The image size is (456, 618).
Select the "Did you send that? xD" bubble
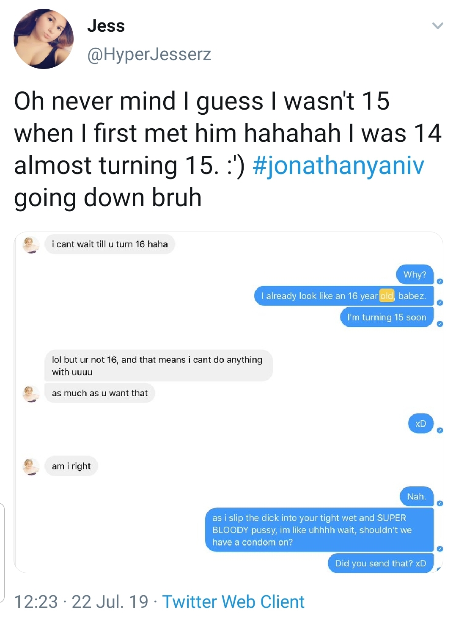point(381,563)
